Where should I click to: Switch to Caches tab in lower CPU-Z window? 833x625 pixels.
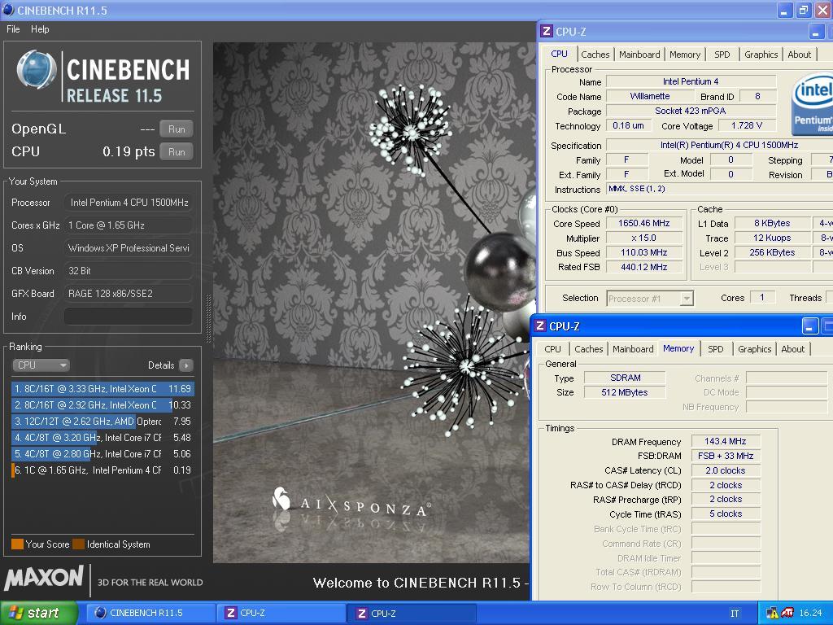pos(589,349)
